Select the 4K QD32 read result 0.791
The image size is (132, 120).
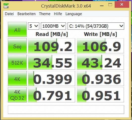tap(51, 95)
